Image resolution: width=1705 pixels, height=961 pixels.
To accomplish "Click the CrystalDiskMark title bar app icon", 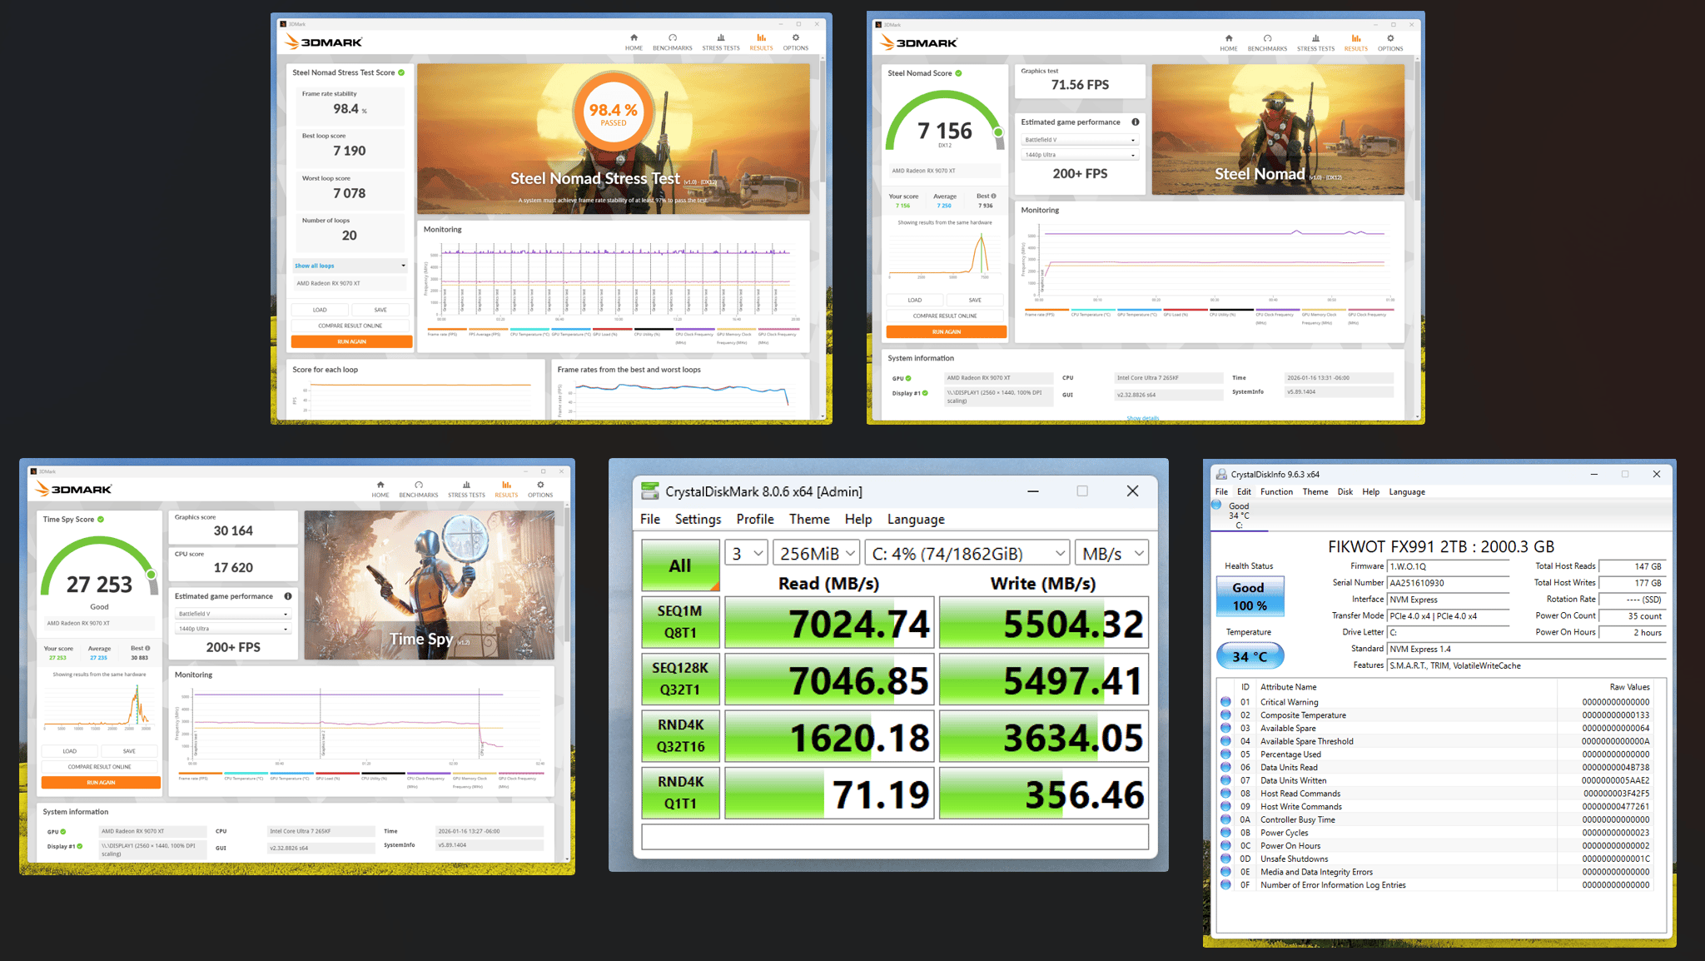I will [650, 491].
